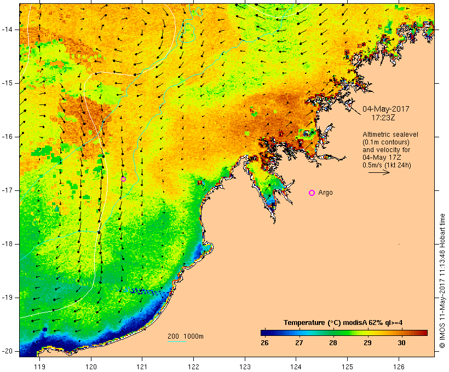Click the longitude label 125
The height and width of the screenshot is (372, 449).
coord(347,367)
